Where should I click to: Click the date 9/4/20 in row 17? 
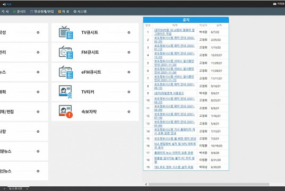[215, 153]
